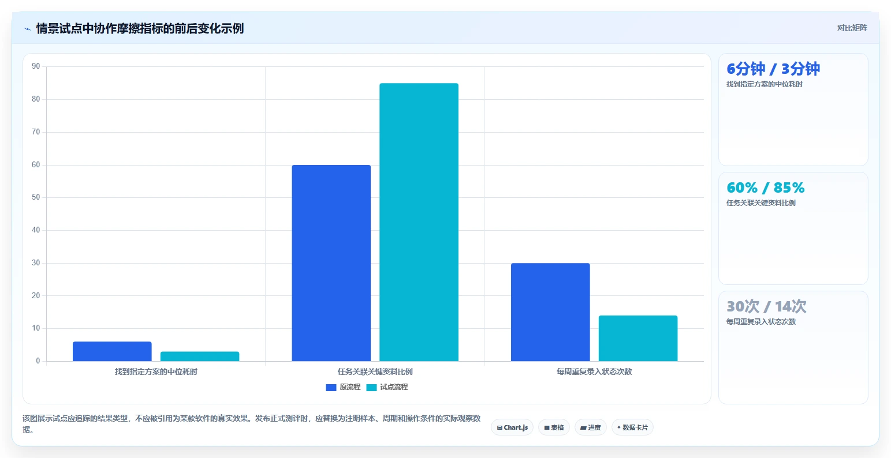The width and height of the screenshot is (891, 458).
Task: Click x-axis label 任务关联关键资料比例
Action: point(375,371)
